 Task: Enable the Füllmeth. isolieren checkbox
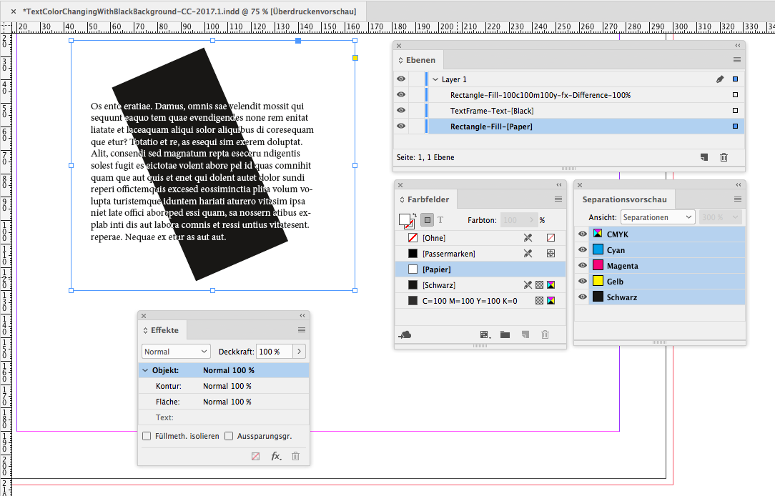tap(147, 435)
